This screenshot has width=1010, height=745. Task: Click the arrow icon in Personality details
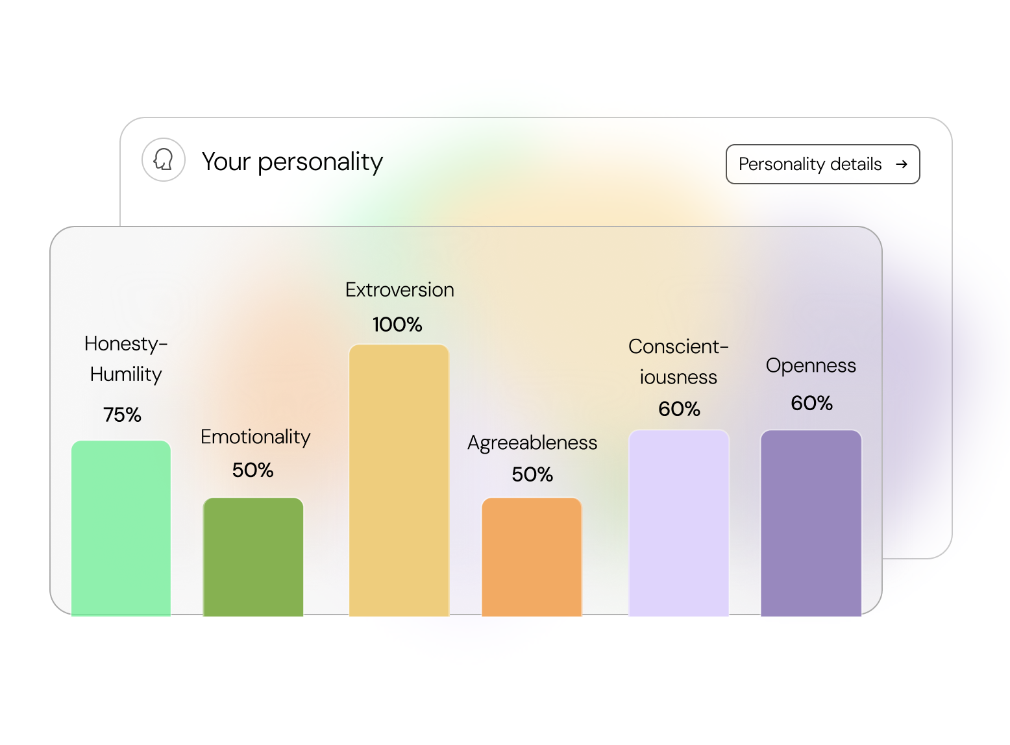coord(901,164)
